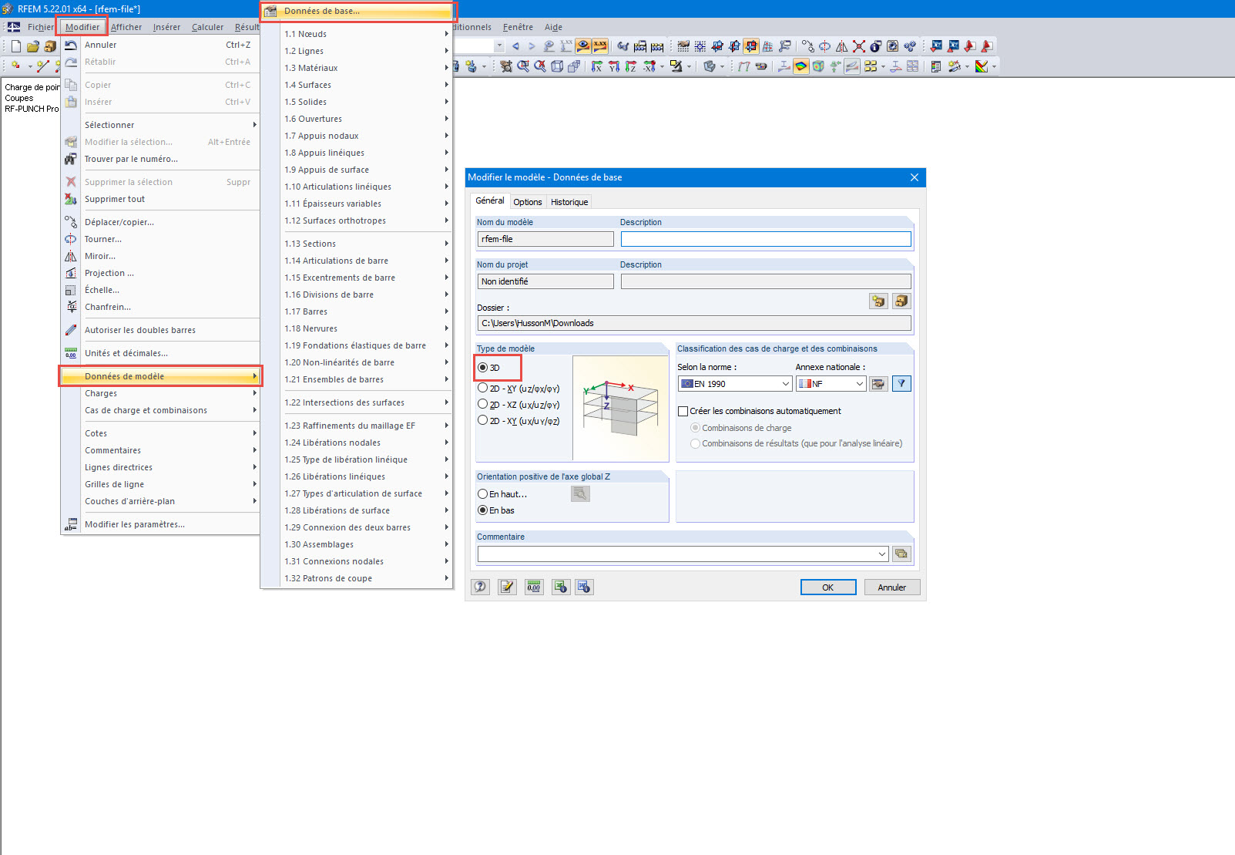1235x855 pixels.
Task: Click the help icon in the dialog
Action: 481,587
